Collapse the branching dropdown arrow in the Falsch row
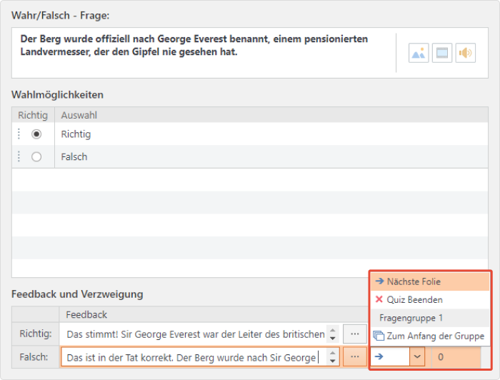This screenshot has width=500, height=380. (417, 356)
